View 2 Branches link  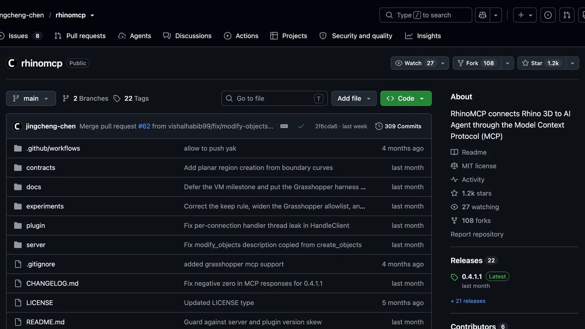coord(86,98)
